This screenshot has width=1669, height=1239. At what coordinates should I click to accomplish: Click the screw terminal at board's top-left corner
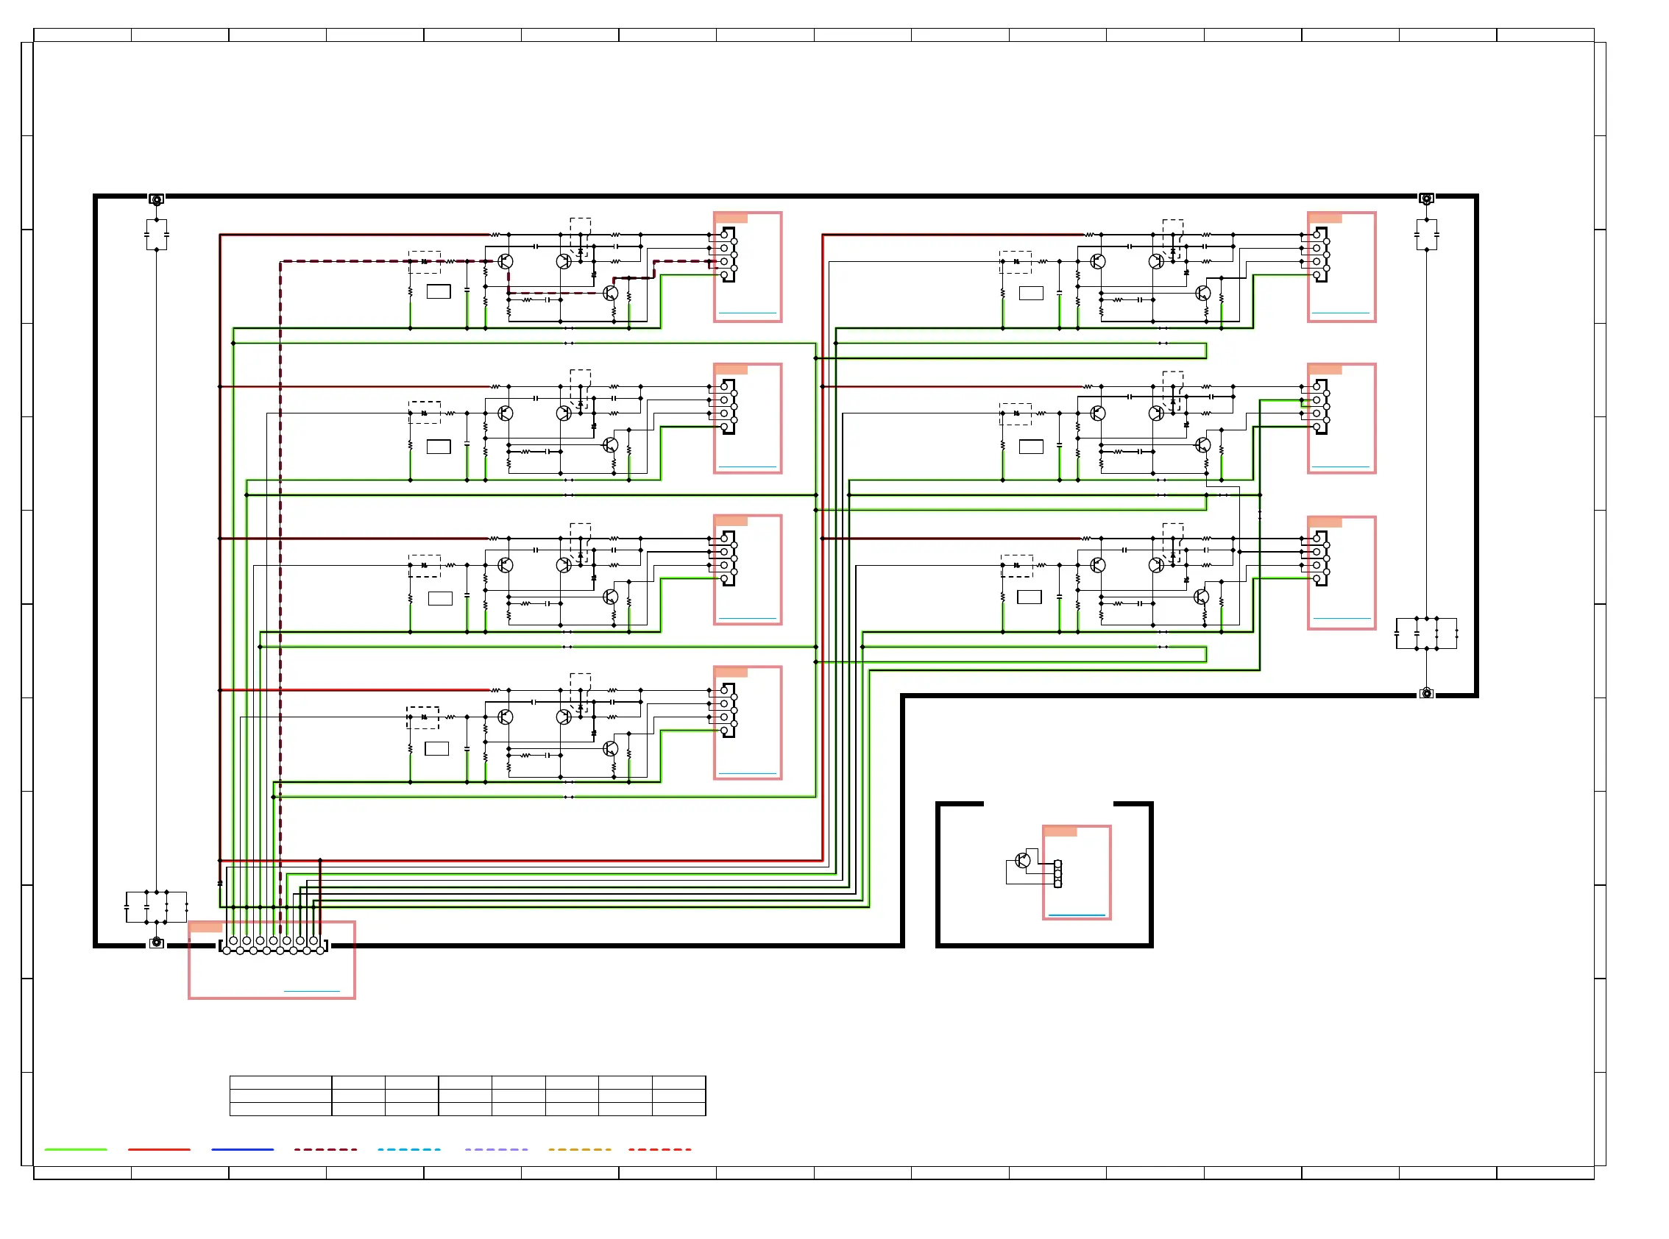click(156, 199)
